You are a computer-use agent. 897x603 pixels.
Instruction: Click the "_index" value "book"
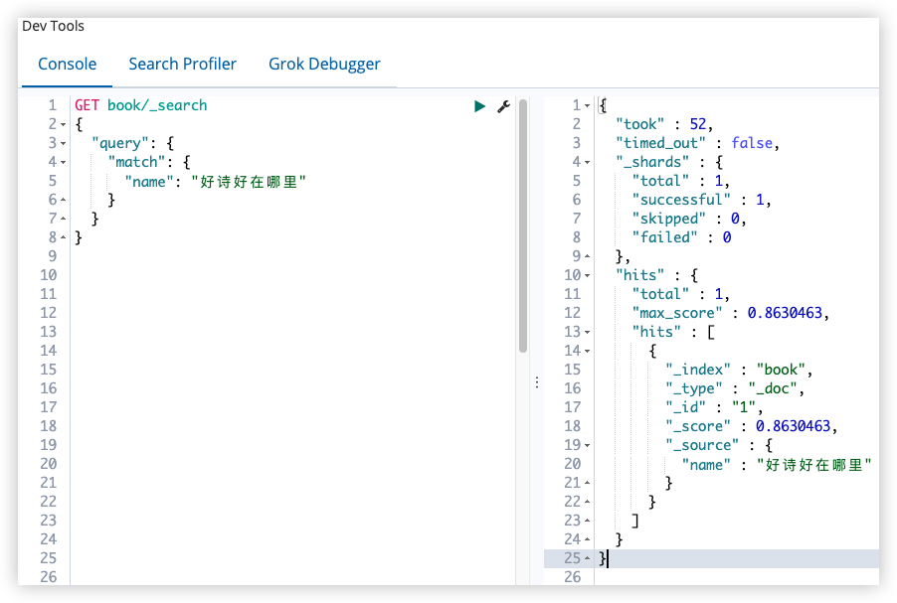(x=781, y=370)
